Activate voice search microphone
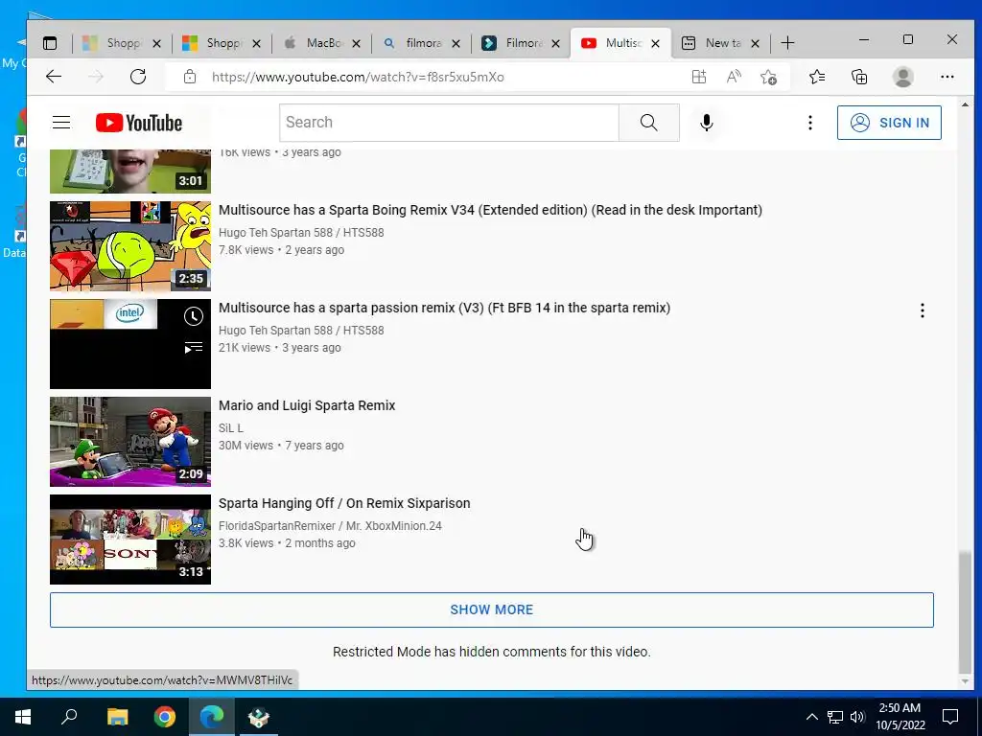This screenshot has width=982, height=736. (x=707, y=123)
